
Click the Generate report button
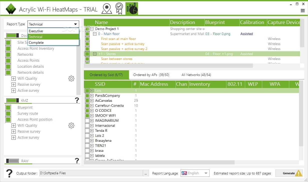click(289, 173)
